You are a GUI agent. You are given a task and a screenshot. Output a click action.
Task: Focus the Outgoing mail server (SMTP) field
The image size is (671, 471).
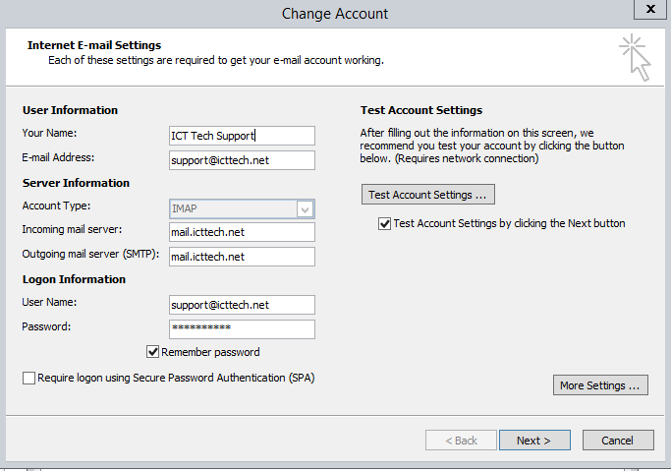pyautogui.click(x=242, y=257)
